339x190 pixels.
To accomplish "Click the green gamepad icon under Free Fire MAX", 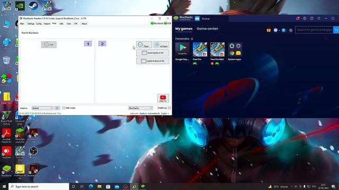I will tap(217, 63).
